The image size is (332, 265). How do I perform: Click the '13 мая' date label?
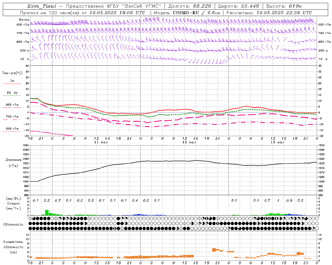click(277, 142)
